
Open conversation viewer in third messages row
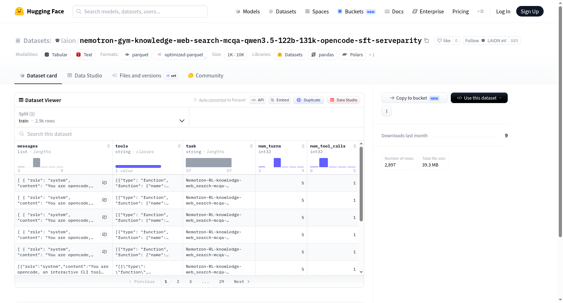pyautogui.click(x=105, y=217)
